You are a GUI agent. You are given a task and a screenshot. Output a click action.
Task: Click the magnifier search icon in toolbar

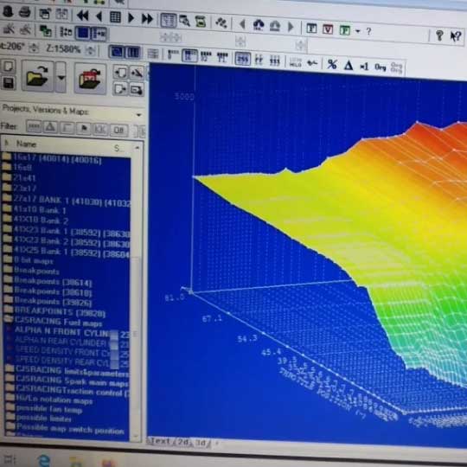pos(185,21)
